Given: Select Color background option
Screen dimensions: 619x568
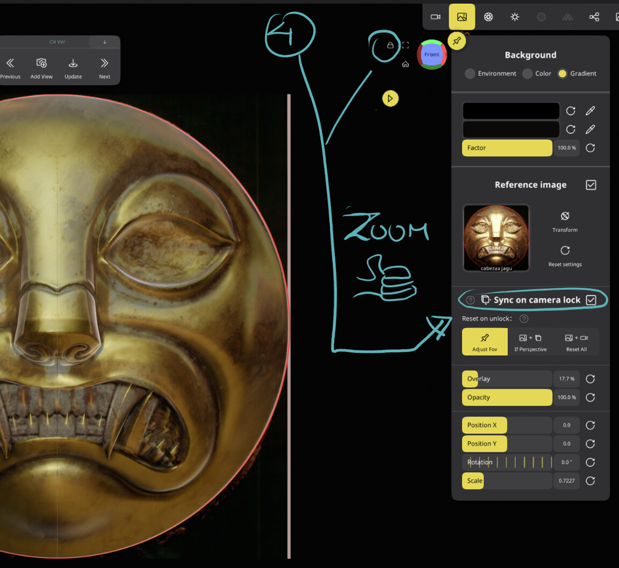Looking at the screenshot, I should [x=537, y=74].
